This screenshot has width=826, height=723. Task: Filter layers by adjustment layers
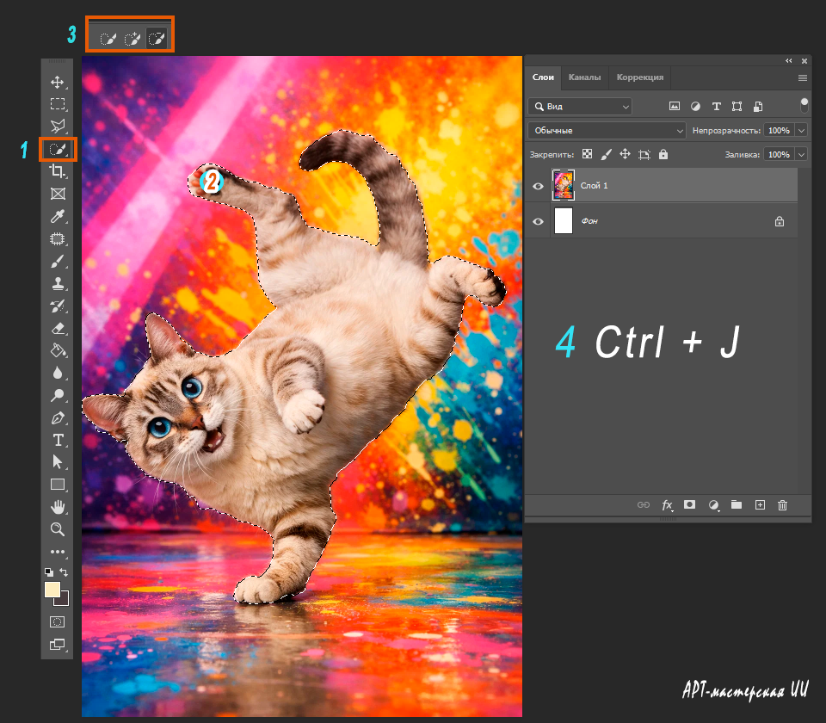pos(695,107)
